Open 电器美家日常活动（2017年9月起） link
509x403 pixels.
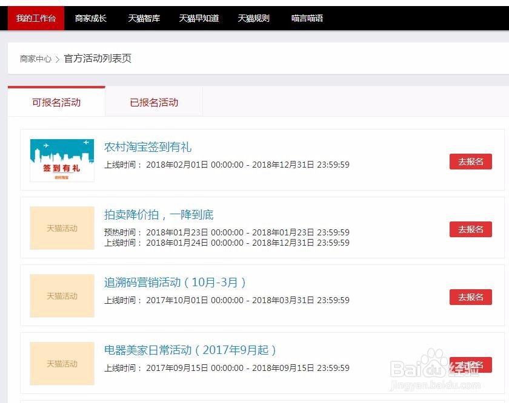point(190,350)
